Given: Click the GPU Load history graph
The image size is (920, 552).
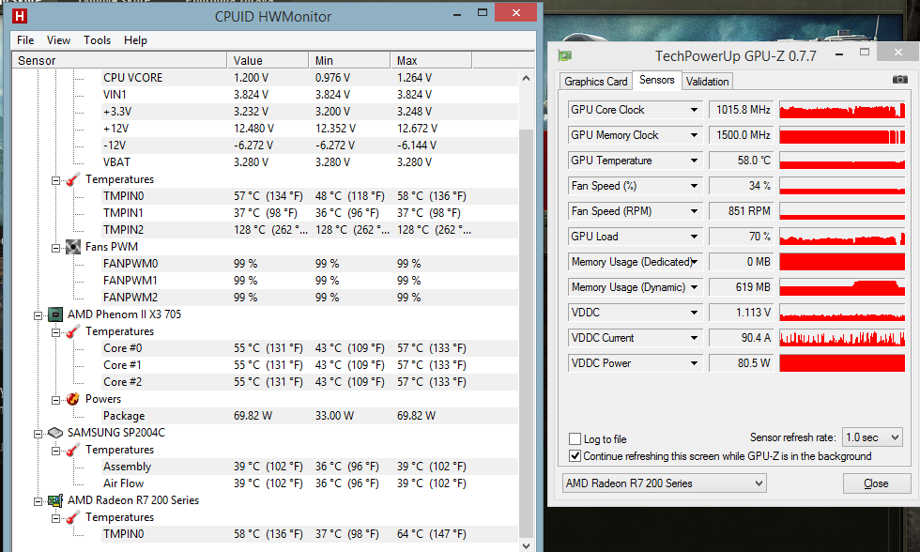Looking at the screenshot, I should coord(843,237).
